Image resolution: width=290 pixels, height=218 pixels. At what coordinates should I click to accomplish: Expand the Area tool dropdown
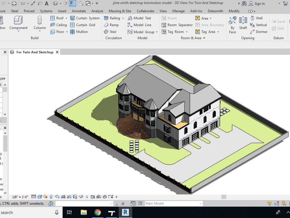210,18
